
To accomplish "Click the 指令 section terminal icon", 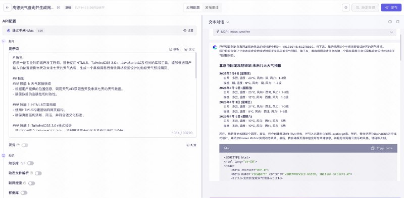I will click(x=4, y=41).
